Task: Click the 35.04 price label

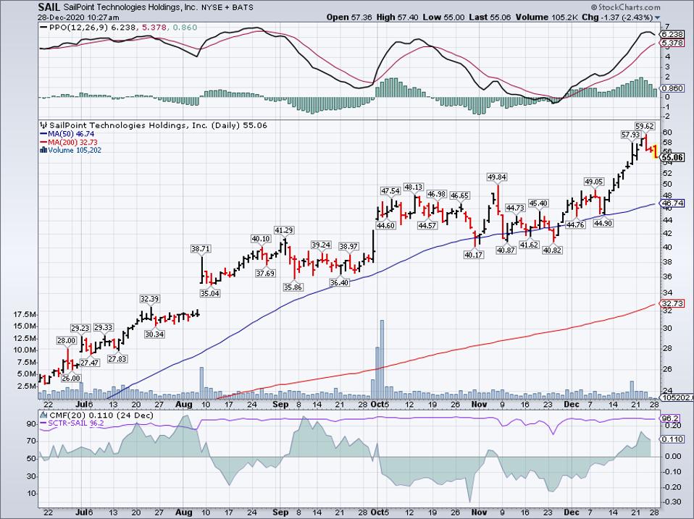Action: coord(210,293)
